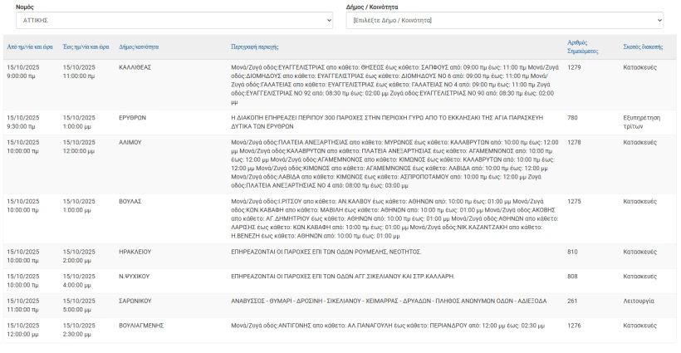Select the ΑΛΙΜΟΥ municipality cell
The width and height of the screenshot is (681, 353).
130,142
